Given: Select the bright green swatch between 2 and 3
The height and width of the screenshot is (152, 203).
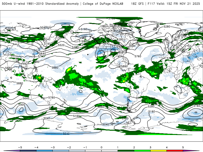Looking at the screenshot, I should pos(142,151).
